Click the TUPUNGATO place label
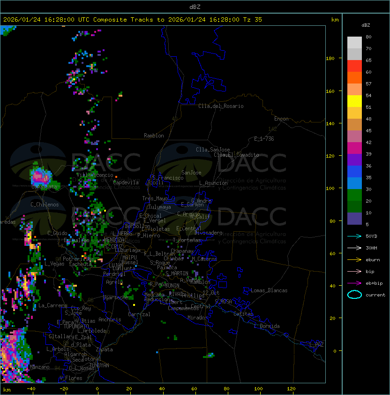 [x=76, y=327]
